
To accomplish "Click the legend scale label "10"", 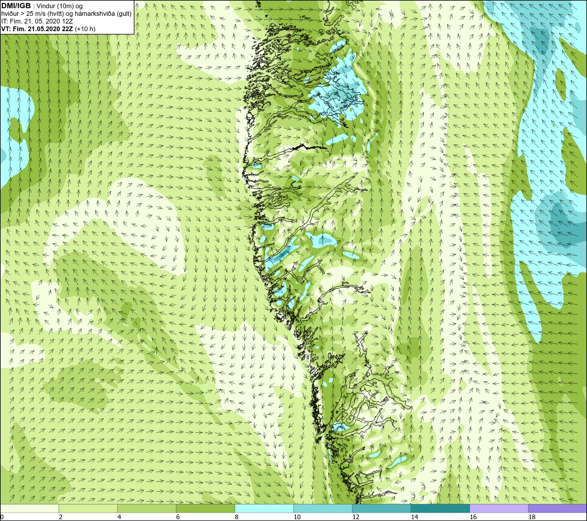I will (x=297, y=517).
